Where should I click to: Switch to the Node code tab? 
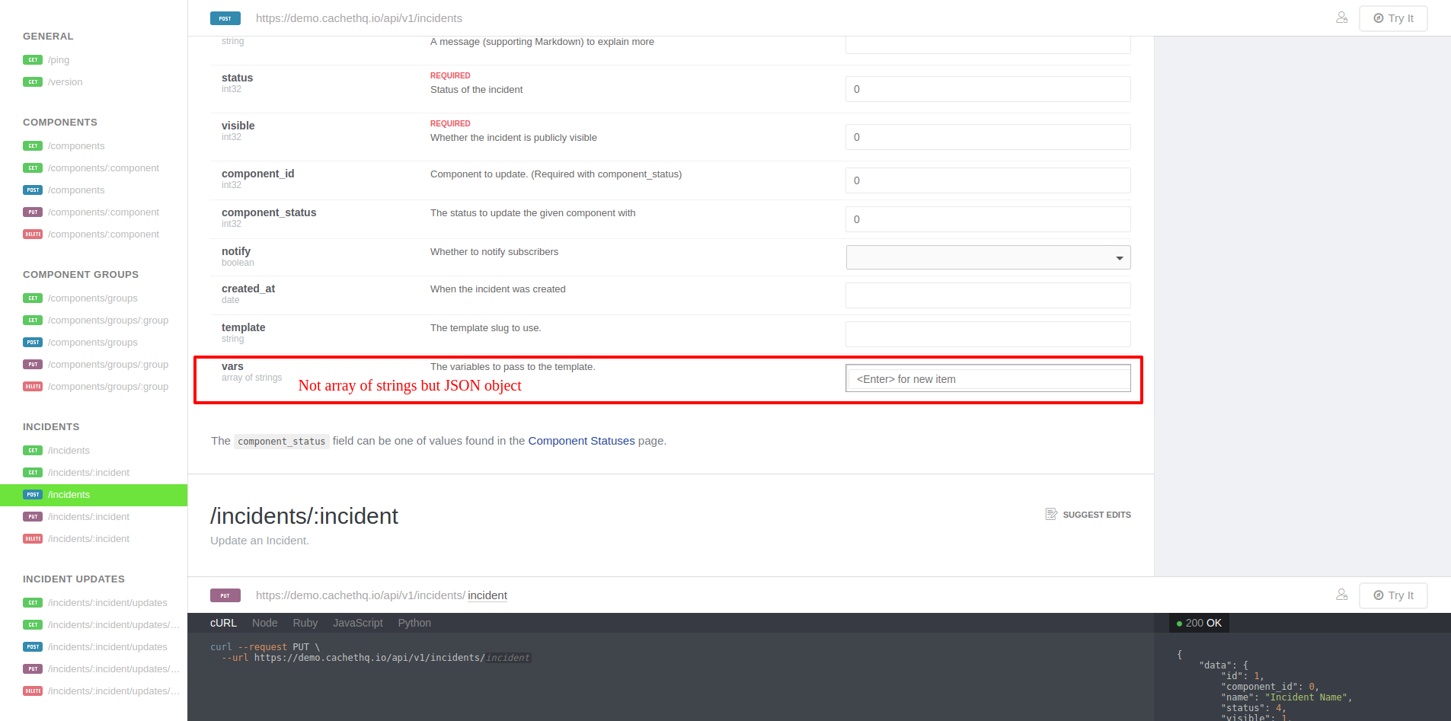tap(264, 623)
